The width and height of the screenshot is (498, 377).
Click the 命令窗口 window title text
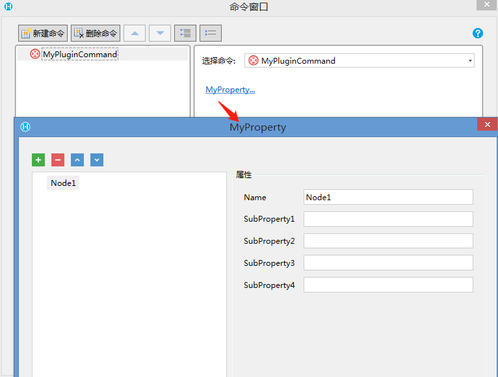[249, 6]
